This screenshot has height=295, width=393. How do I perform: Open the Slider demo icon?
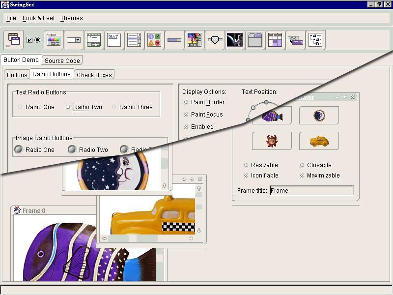tap(215, 40)
